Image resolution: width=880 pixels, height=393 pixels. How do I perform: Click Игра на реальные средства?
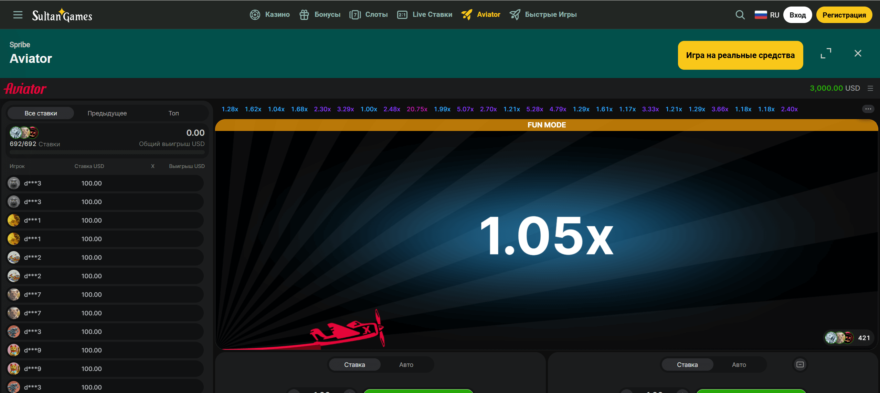coord(740,55)
